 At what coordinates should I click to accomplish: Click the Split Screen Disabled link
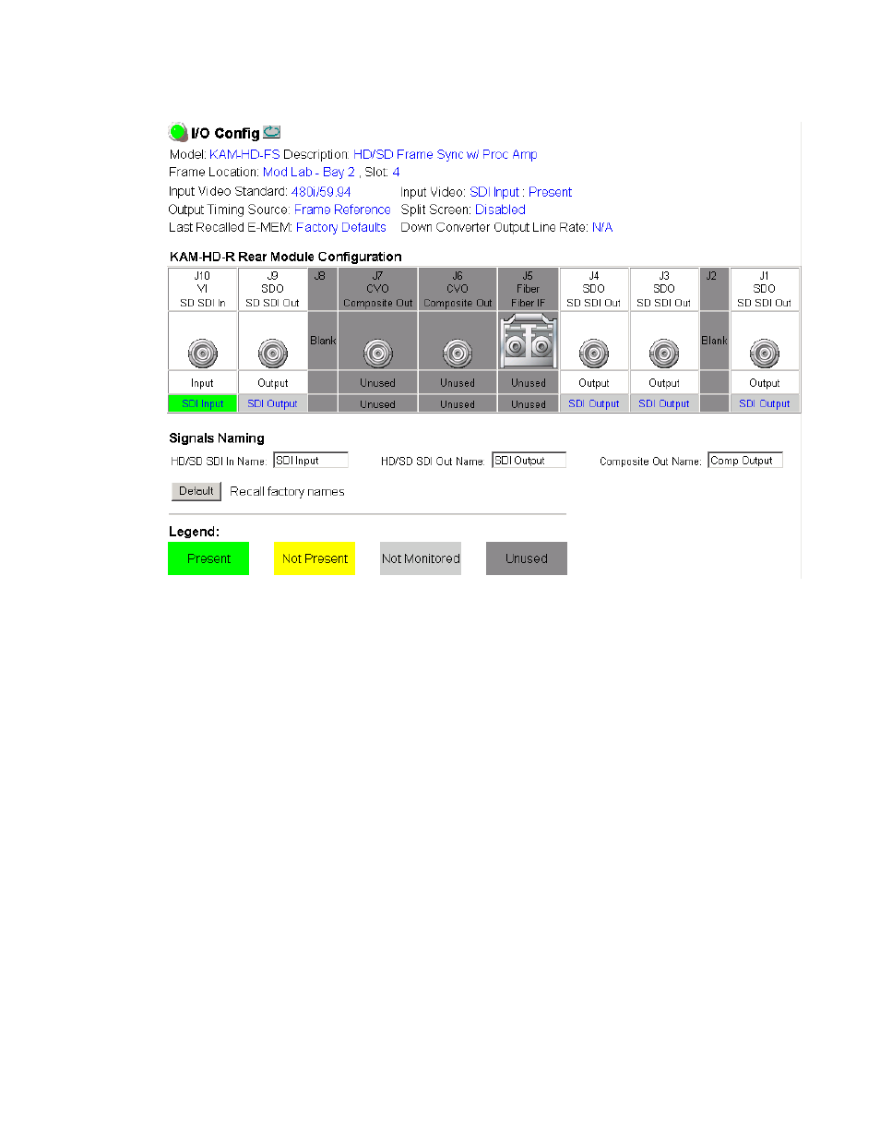500,210
